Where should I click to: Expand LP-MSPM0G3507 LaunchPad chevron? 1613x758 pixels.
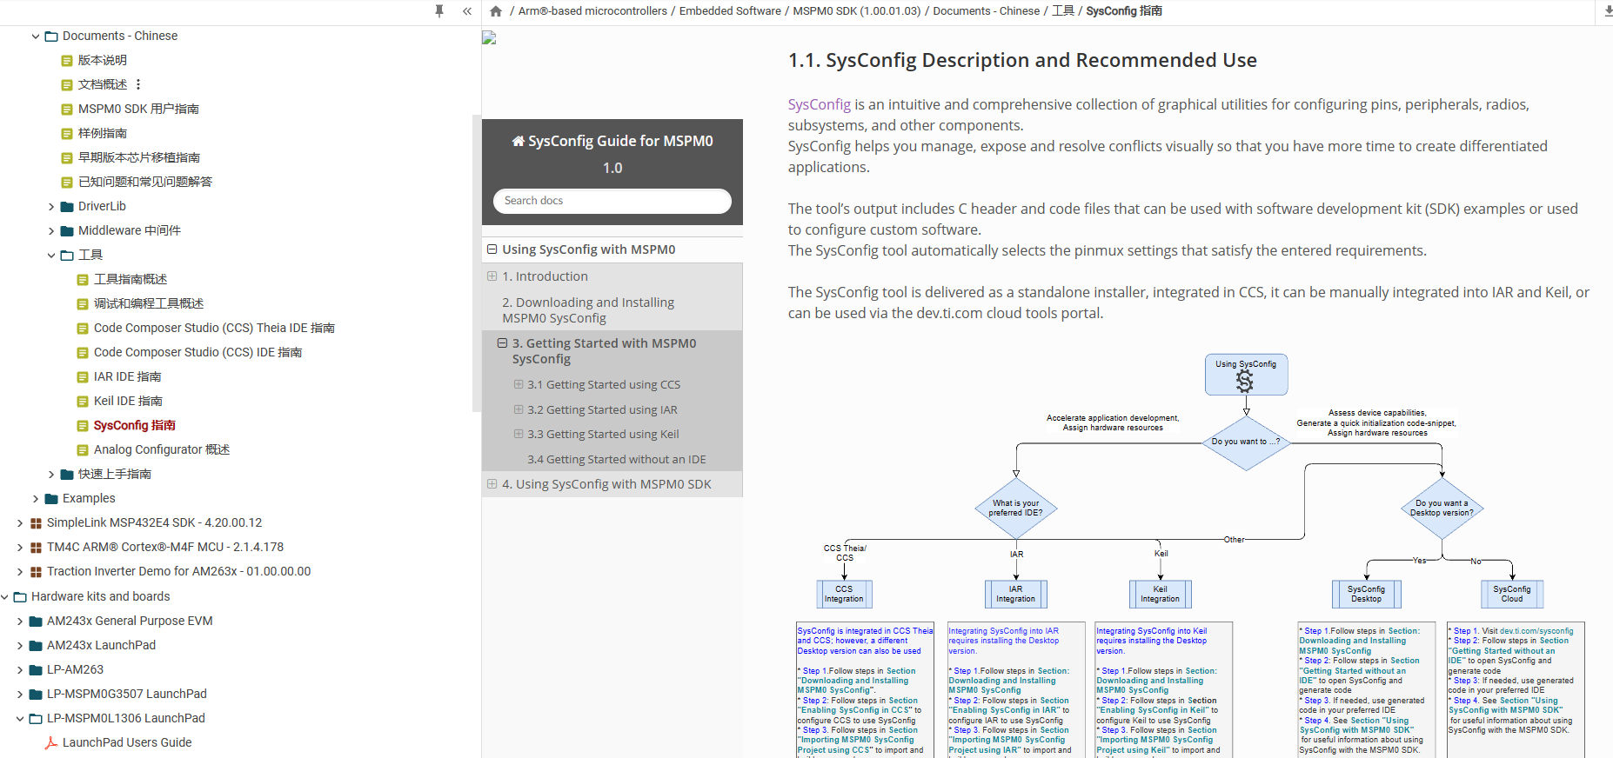[x=20, y=695]
